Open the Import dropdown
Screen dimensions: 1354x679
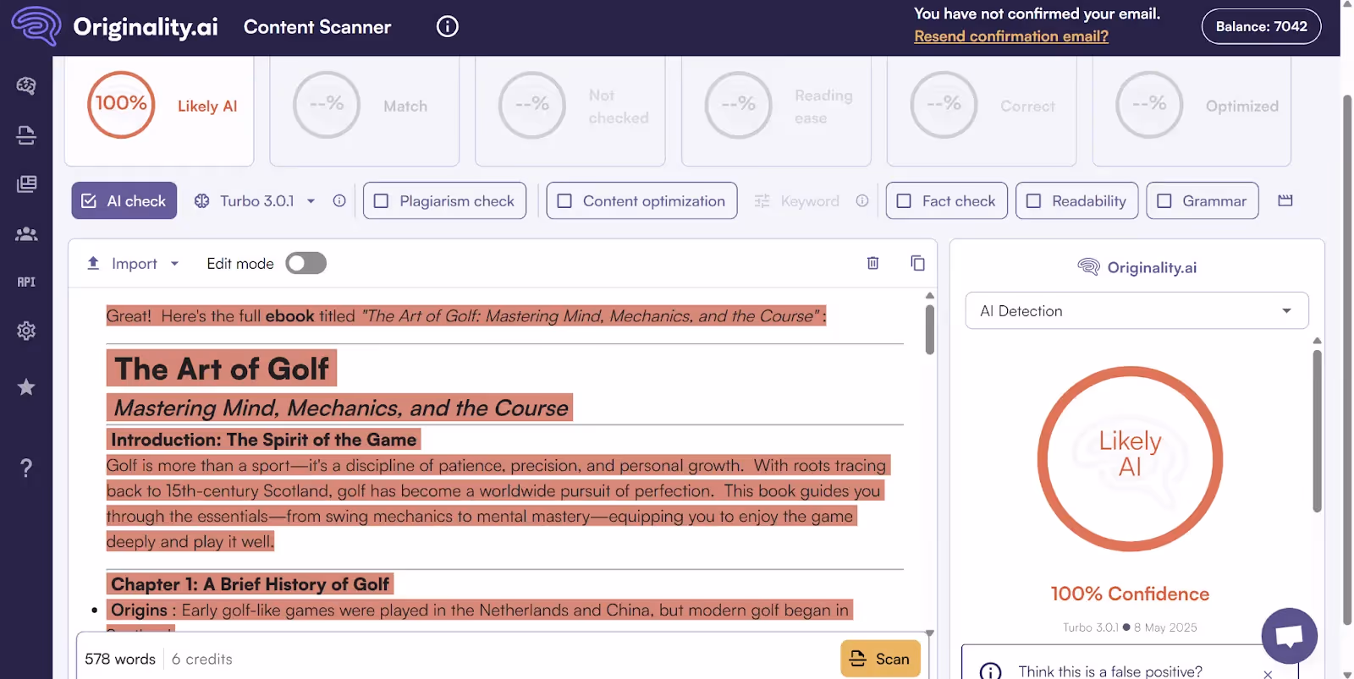[x=134, y=264]
